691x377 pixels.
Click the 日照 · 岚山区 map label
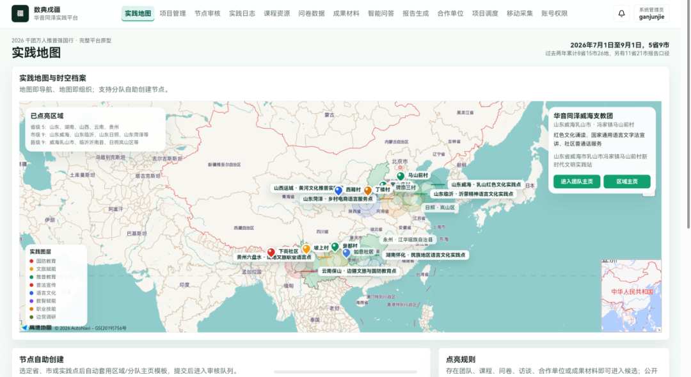coord(440,207)
